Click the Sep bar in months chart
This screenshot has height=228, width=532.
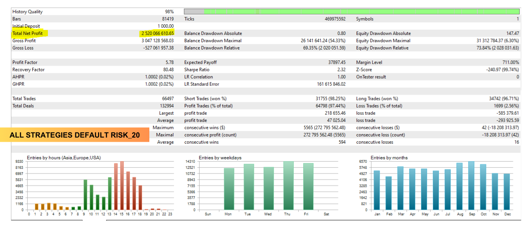point(471,186)
